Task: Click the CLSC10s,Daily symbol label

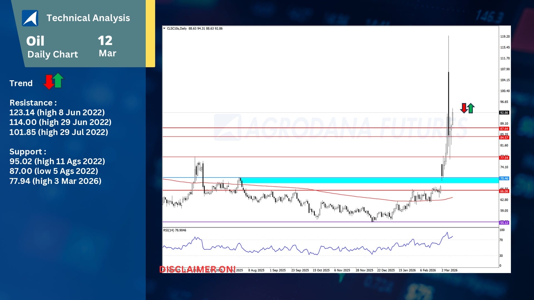Action: click(177, 28)
